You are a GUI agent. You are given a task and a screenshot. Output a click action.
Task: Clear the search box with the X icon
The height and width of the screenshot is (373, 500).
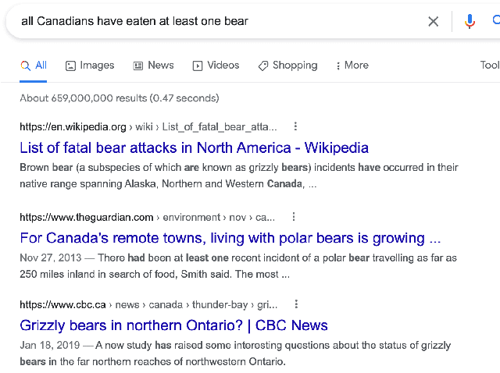point(433,21)
